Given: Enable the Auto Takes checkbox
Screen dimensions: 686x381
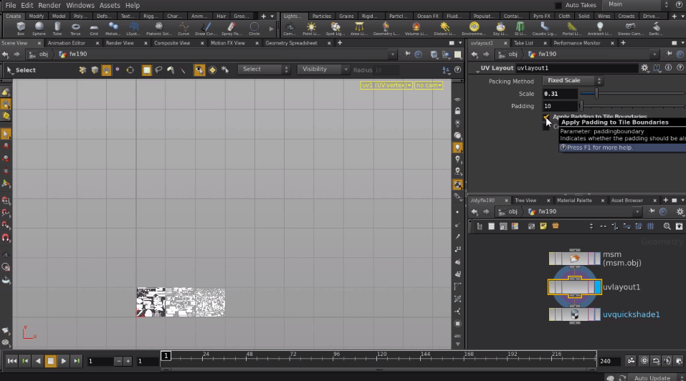Looking at the screenshot, I should [558, 5].
